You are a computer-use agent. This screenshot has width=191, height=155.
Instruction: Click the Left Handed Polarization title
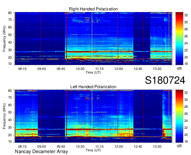(93, 87)
